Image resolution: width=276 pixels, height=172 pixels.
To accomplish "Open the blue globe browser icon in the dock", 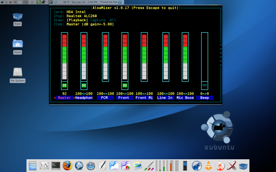I will (79, 166).
